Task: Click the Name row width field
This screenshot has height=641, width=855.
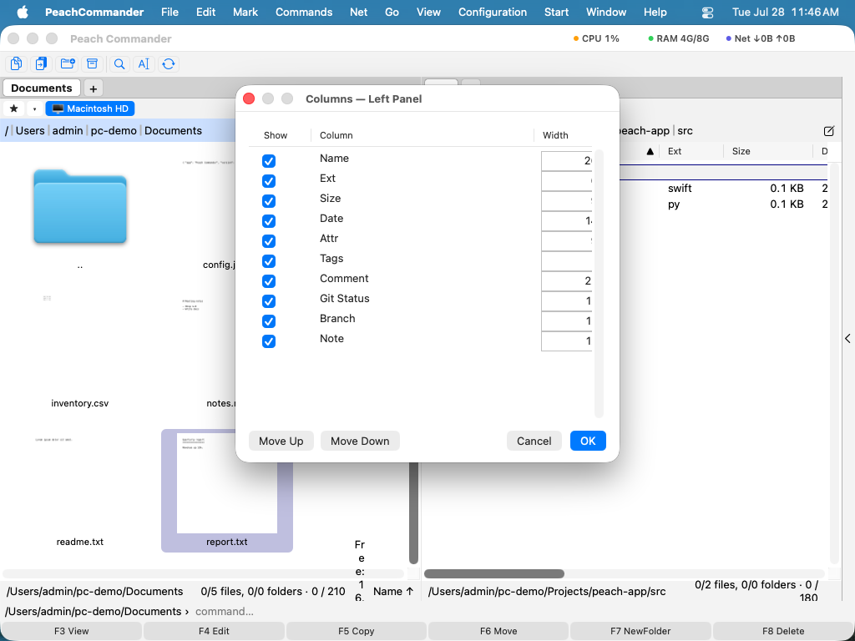Action: pos(567,161)
